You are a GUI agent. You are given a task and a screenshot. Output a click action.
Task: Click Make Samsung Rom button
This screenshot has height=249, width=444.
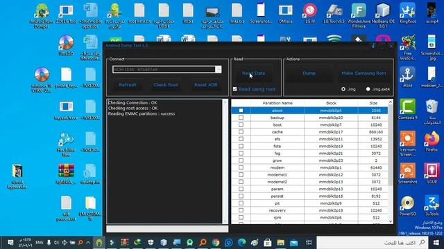[364, 73]
